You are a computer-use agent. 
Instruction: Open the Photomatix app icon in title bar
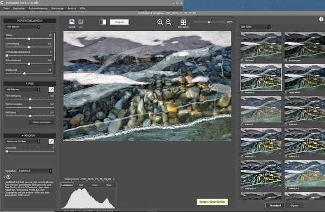2,3
